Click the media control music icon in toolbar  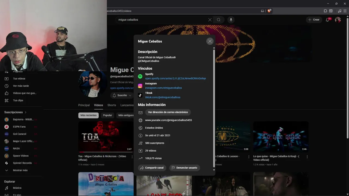coord(339,11)
